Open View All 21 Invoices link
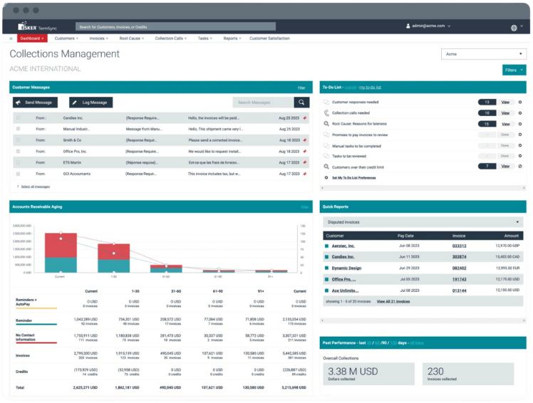 [393, 302]
